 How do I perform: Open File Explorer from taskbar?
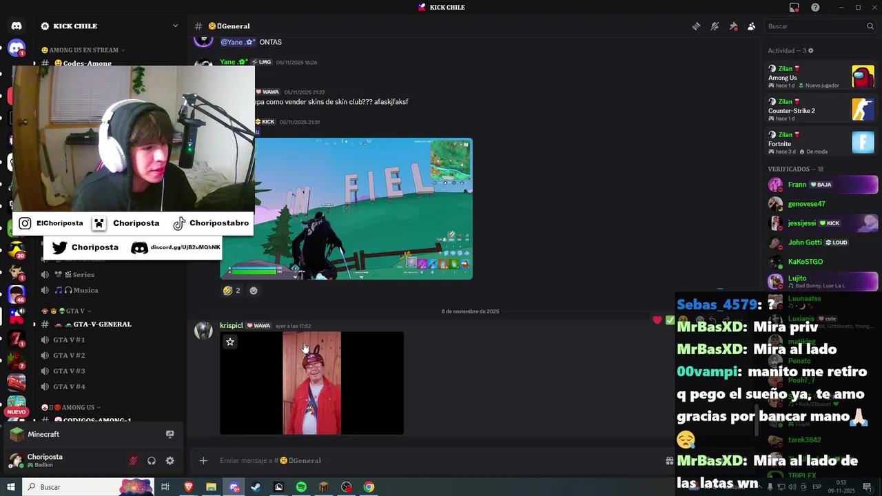(211, 487)
